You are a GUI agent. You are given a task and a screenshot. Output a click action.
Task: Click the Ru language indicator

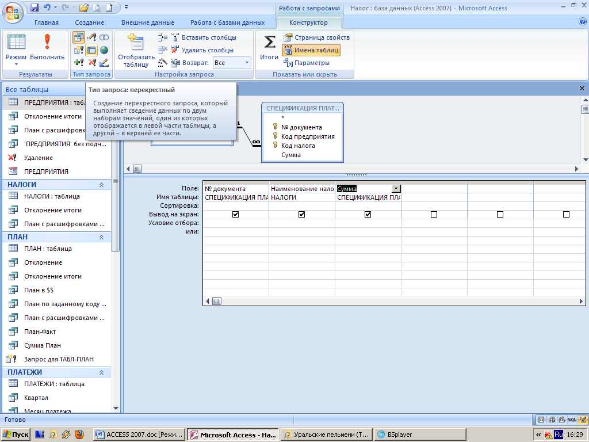click(x=559, y=434)
